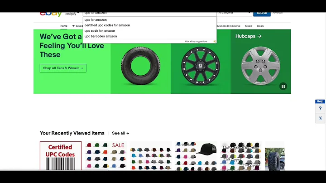Open the off-road tire item thumbnail
Viewport: 326px width, 183px height.
(x=275, y=159)
